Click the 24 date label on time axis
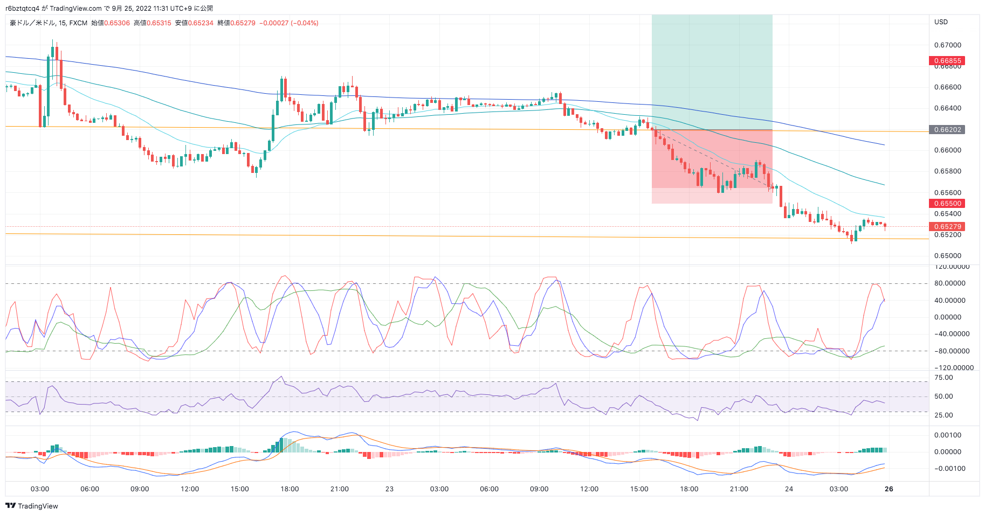 [x=789, y=489]
